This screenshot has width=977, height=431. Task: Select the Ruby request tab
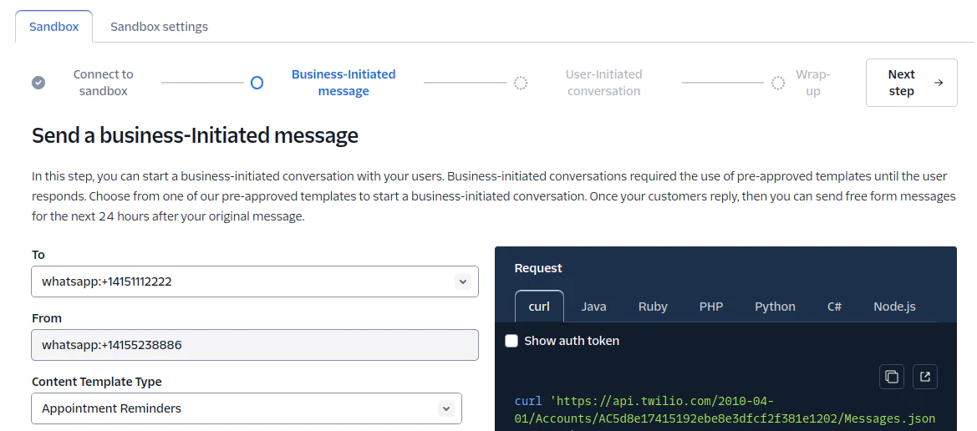click(653, 307)
